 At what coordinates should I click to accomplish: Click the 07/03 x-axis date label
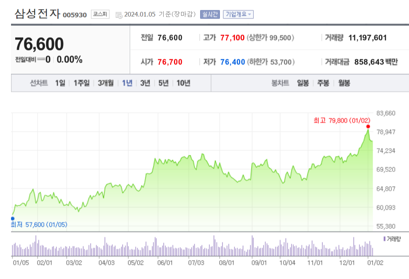coord(196,263)
